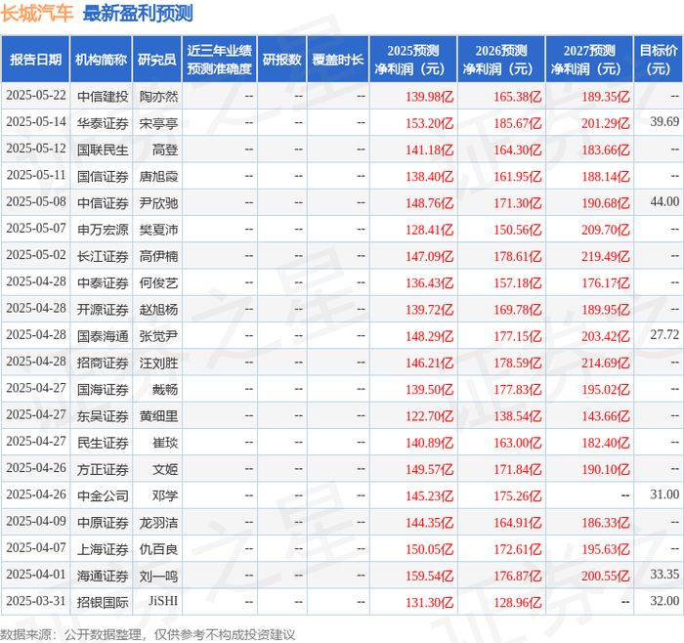Select value 149.57亿
This screenshot has height=643, width=684.
point(429,469)
